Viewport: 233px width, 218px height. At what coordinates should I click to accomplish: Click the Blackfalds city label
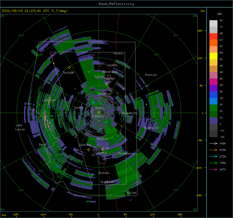(x=110, y=72)
